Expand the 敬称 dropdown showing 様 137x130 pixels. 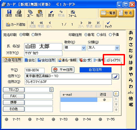point(84,48)
